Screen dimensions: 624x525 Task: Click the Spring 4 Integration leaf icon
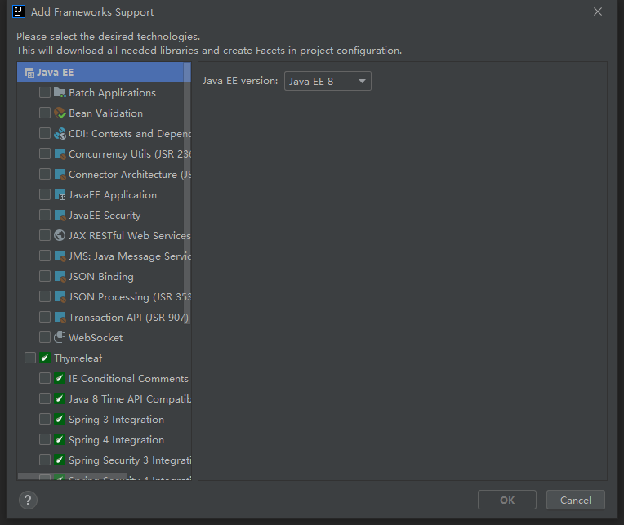(x=60, y=439)
